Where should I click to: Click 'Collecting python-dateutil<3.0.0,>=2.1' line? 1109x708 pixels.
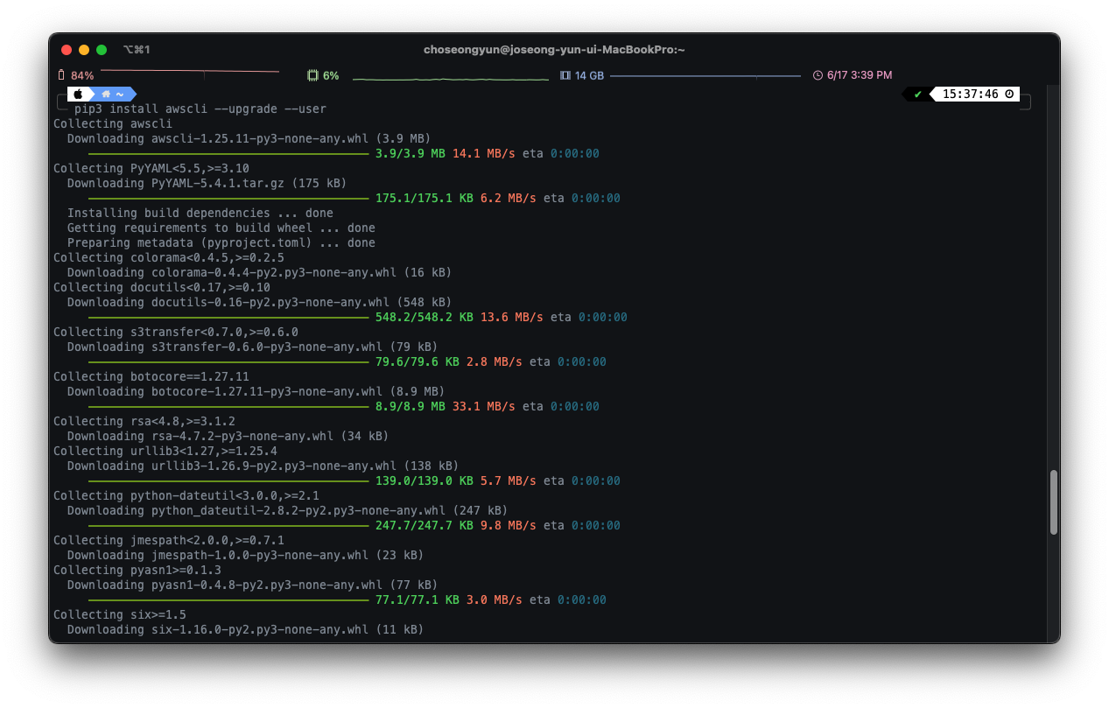[x=186, y=495]
